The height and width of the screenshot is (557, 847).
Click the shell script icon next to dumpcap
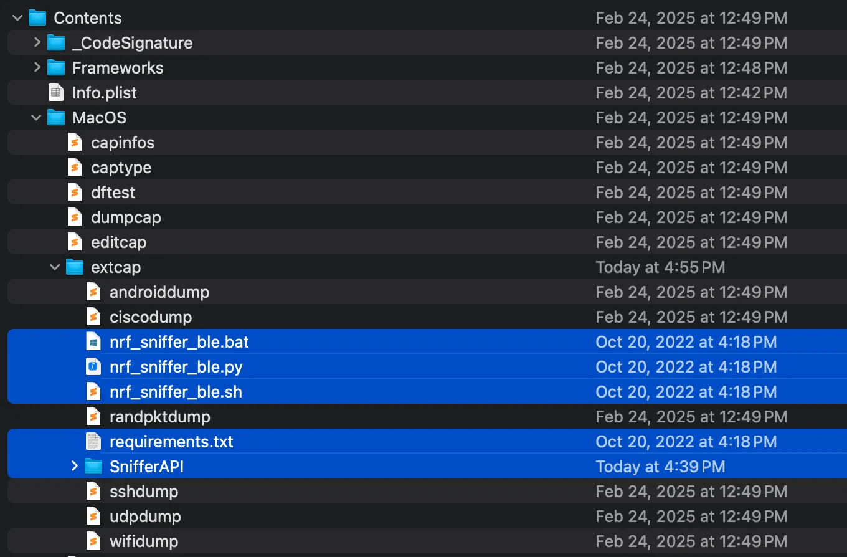[x=75, y=217]
